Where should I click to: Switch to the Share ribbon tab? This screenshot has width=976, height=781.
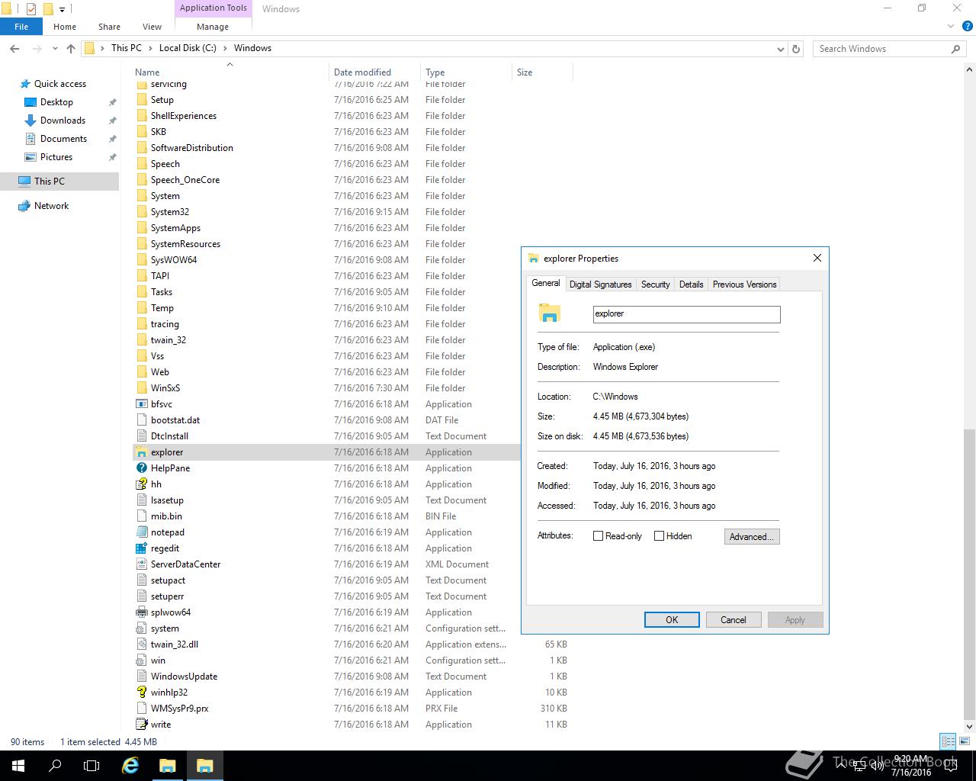[109, 27]
